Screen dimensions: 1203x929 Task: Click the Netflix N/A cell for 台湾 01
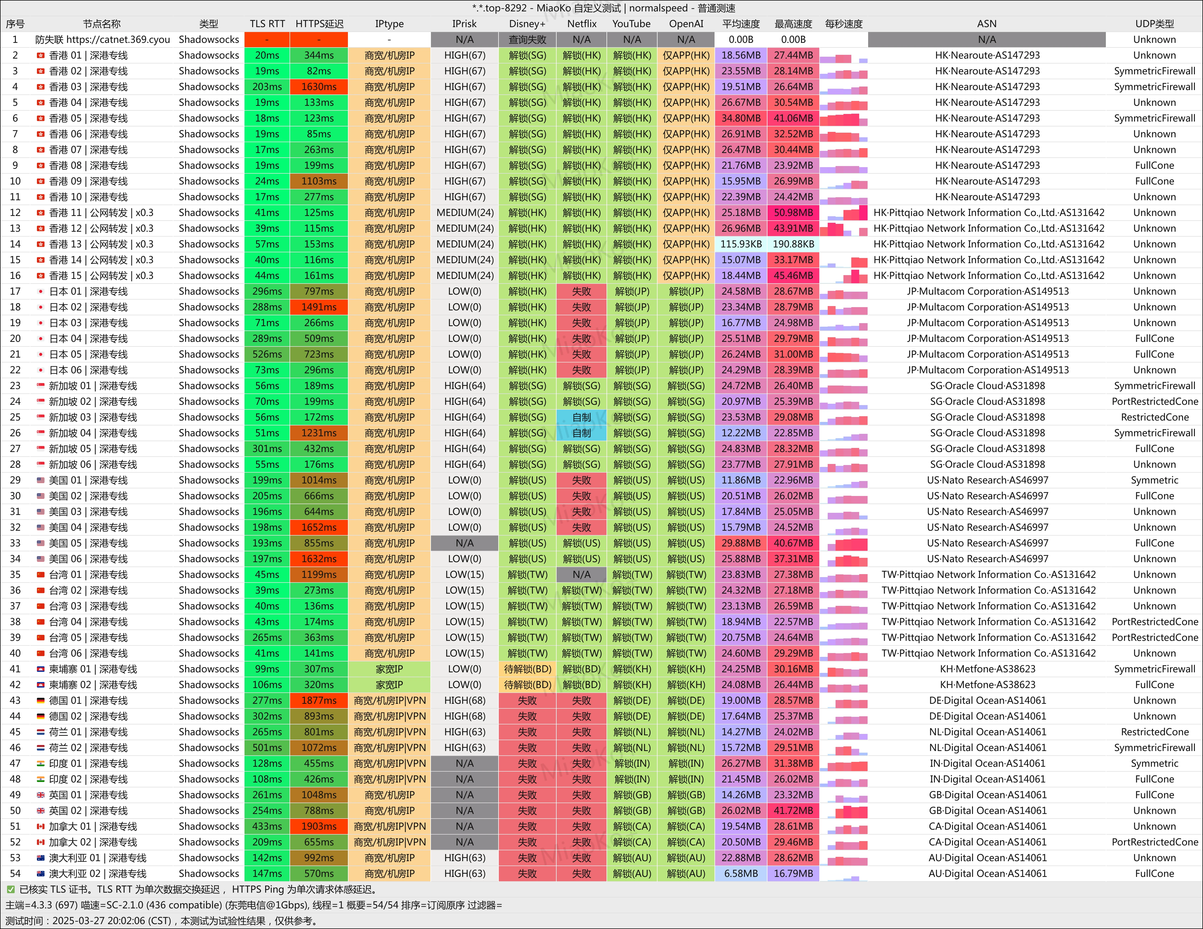(581, 575)
